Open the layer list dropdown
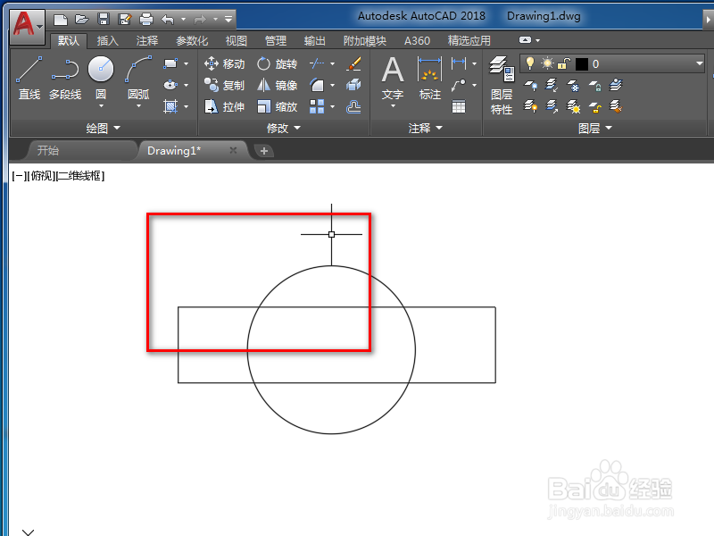Screen dimensions: 714x536 click(700, 63)
